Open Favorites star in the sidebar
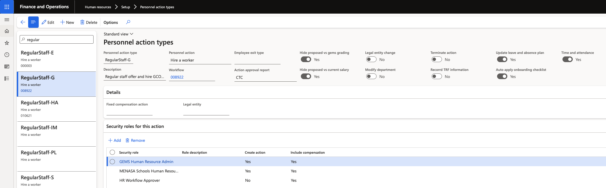Screen dimensions: 606x188 click(7, 43)
